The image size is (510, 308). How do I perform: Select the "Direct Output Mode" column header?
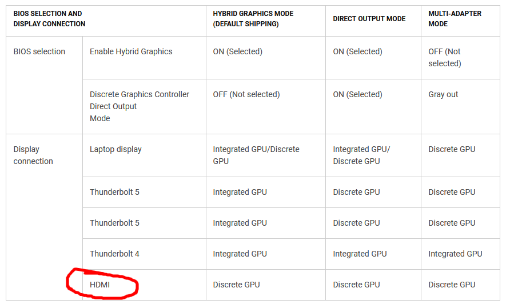click(x=369, y=19)
